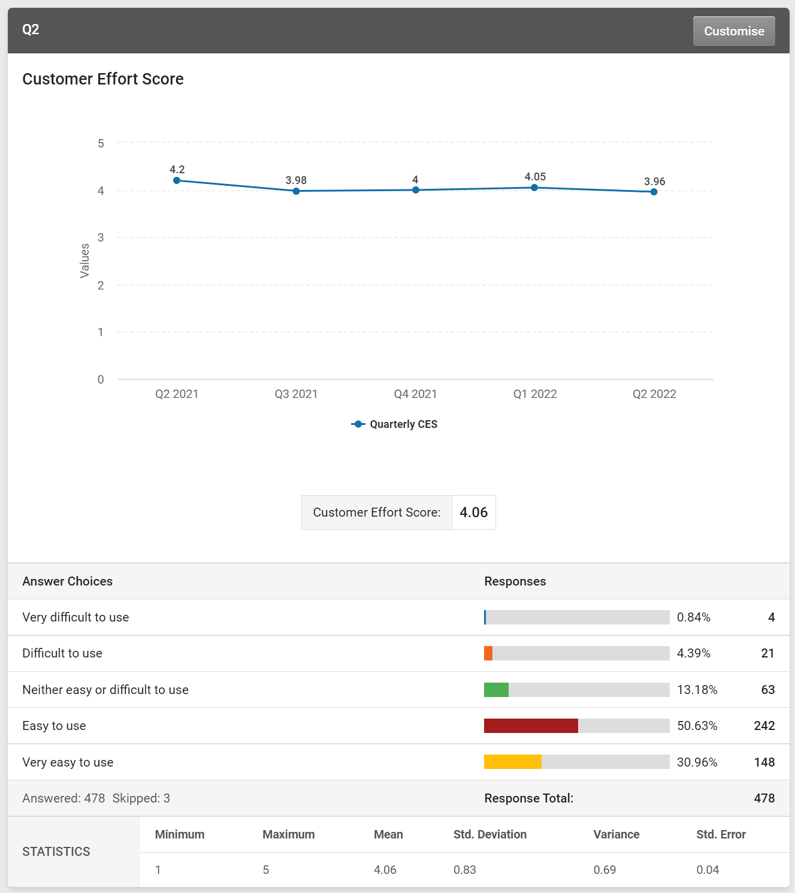Click the Customise button
This screenshot has width=795, height=893.
click(733, 31)
